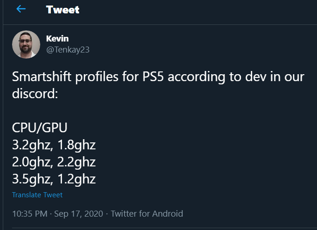The height and width of the screenshot is (230, 317).
Task: Click the 2.0ghz, 2.2ghz profile line
Action: [x=54, y=162]
